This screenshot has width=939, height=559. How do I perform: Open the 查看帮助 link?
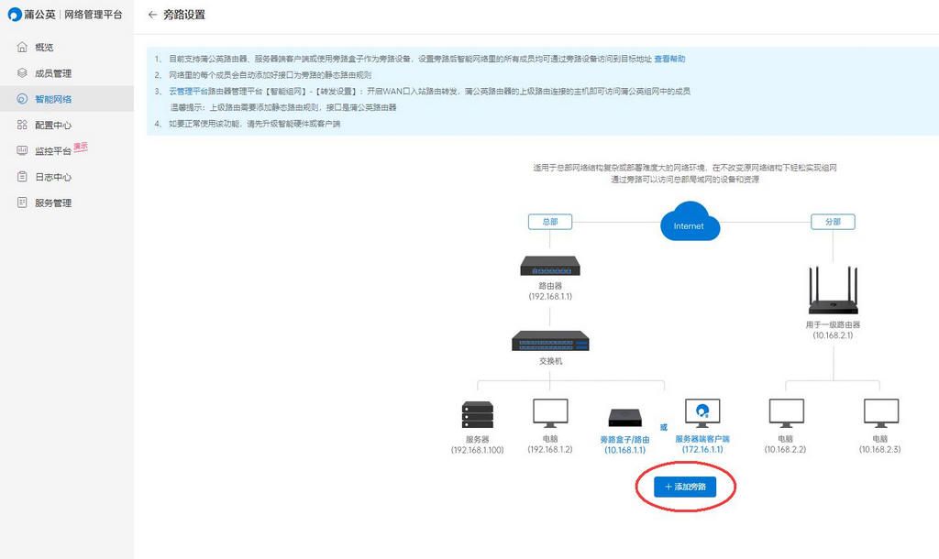coord(669,59)
